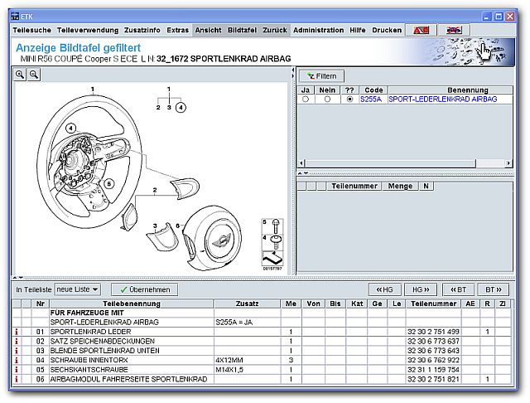This screenshot has width=530, height=403.
Task: Go to previous Bildtafel «BT
Action: pyautogui.click(x=458, y=289)
